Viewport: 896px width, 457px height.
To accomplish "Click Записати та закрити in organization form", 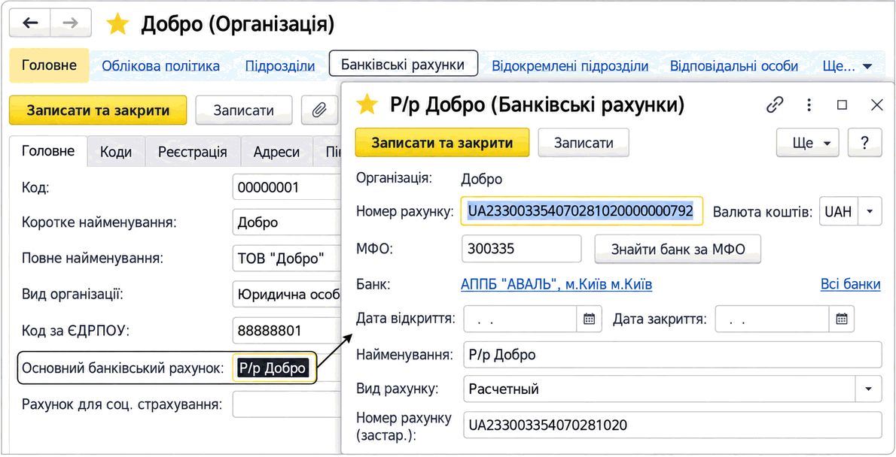I will click(x=98, y=110).
